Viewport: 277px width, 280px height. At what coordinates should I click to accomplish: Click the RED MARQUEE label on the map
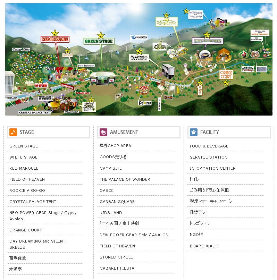point(55,39)
